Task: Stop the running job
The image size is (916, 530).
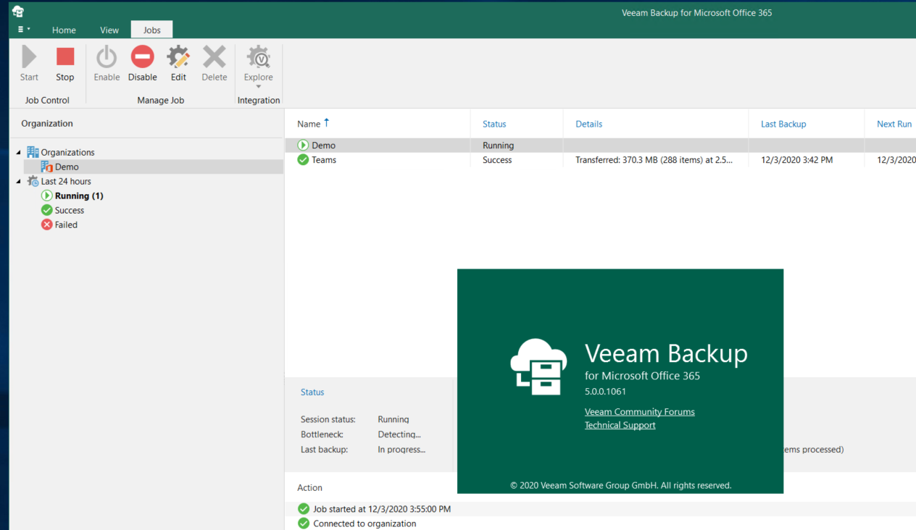Action: point(65,58)
